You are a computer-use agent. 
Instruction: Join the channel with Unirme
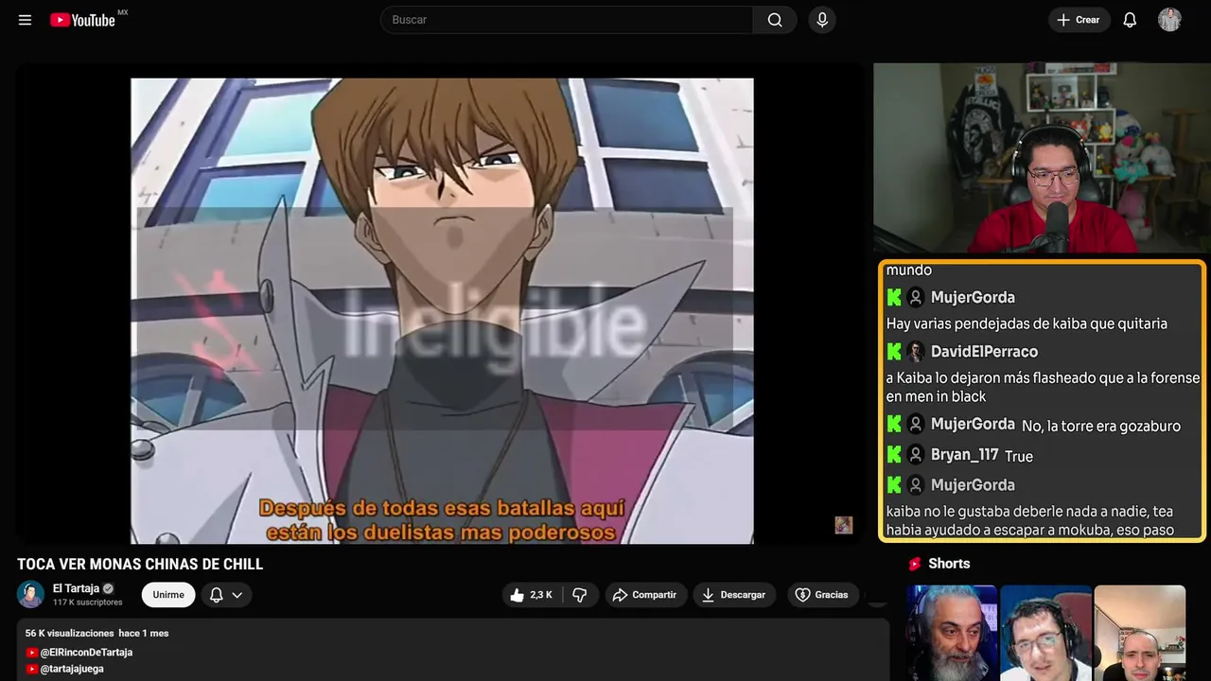(x=168, y=595)
